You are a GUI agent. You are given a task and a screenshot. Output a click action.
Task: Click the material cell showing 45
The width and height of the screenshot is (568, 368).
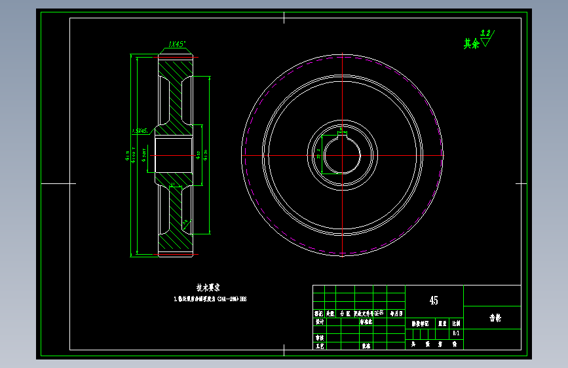[434, 301]
